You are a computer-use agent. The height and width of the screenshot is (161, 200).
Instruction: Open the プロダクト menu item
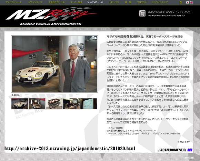[142, 2]
